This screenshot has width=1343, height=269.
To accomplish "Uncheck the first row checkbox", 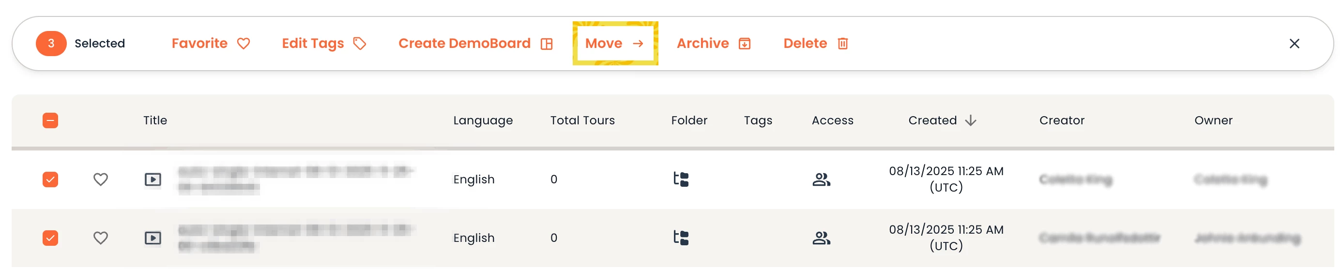I will click(x=50, y=179).
